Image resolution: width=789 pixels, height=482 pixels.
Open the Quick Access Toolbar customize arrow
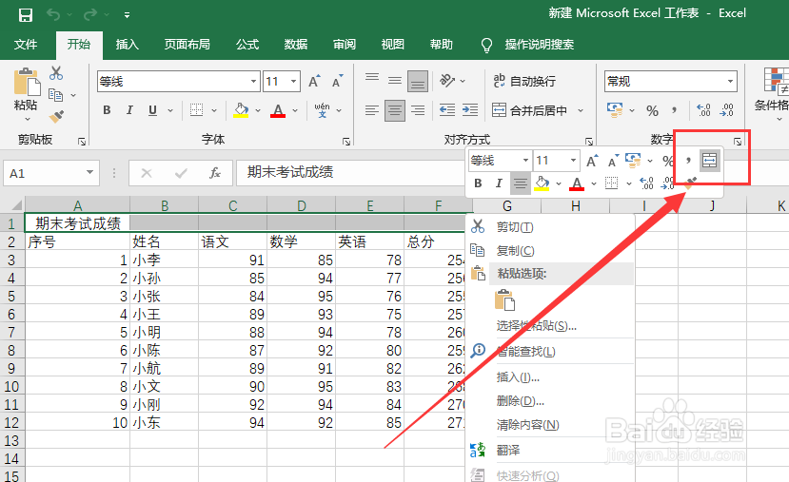pyautogui.click(x=127, y=15)
